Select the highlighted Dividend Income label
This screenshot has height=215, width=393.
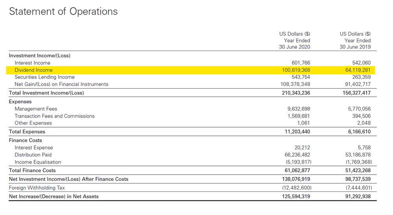point(33,70)
